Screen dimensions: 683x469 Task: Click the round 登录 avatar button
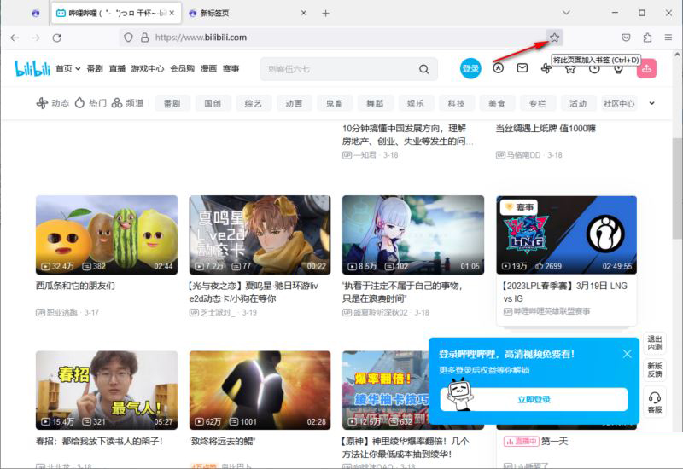click(470, 68)
